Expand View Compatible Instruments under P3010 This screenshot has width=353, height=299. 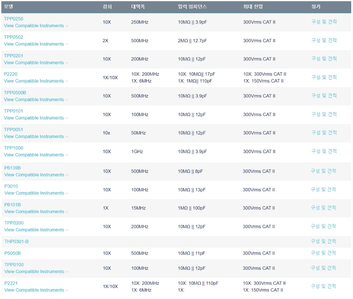[36, 193]
